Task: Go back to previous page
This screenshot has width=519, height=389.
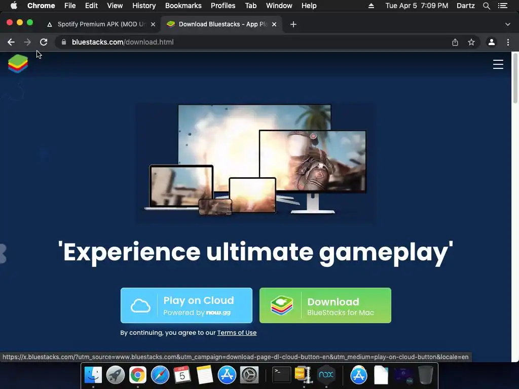Action: 11,42
